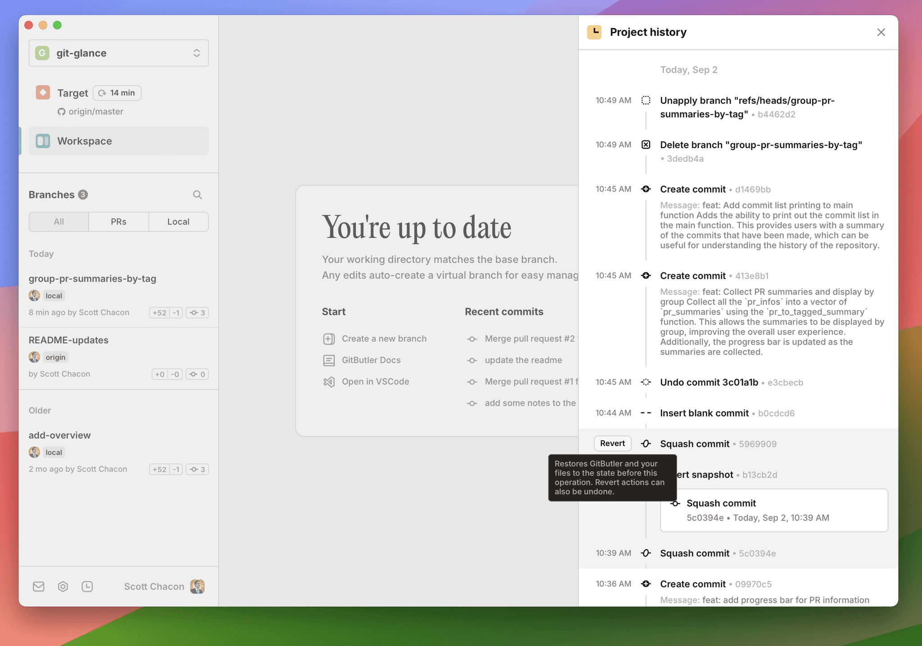Open settings via the gear icon
Screen dimensions: 922x646
(x=63, y=586)
